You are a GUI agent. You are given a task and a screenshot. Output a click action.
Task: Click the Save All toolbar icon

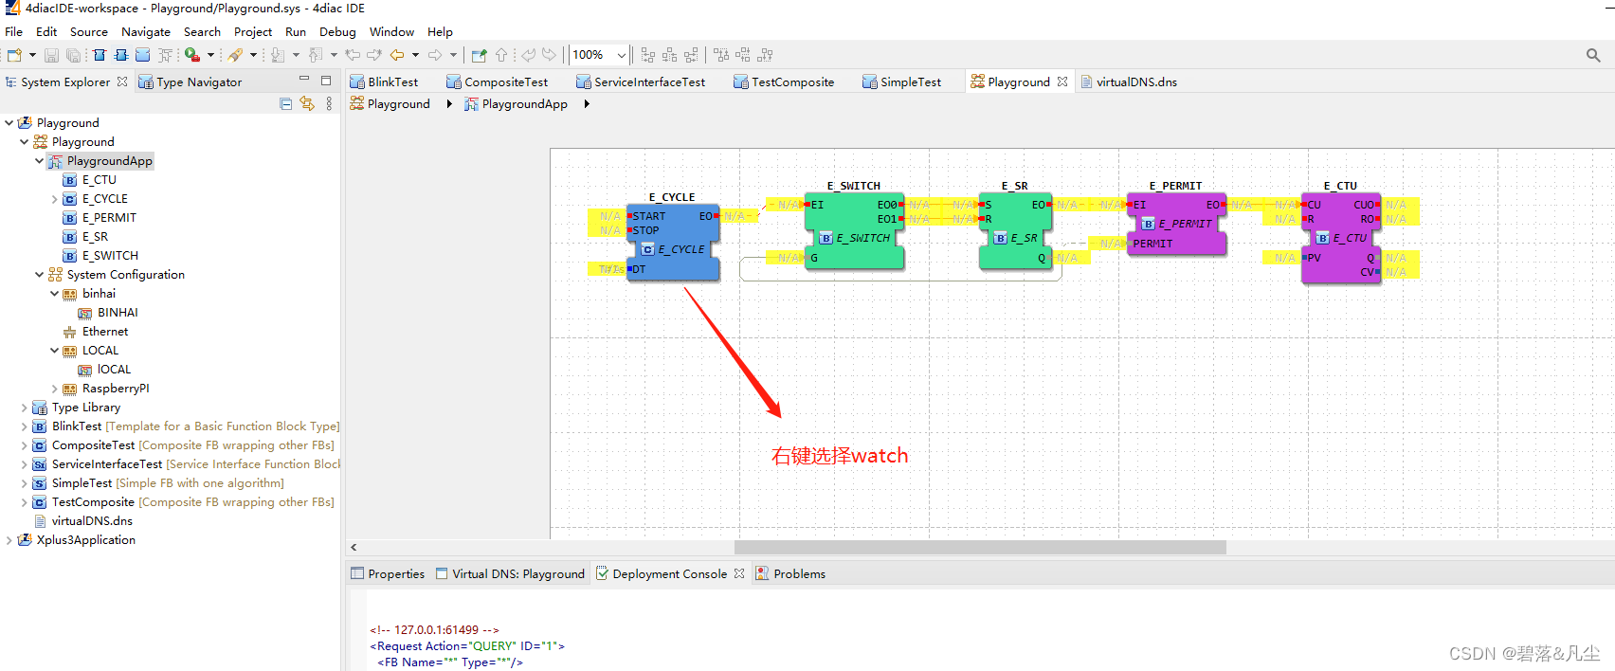tap(73, 55)
